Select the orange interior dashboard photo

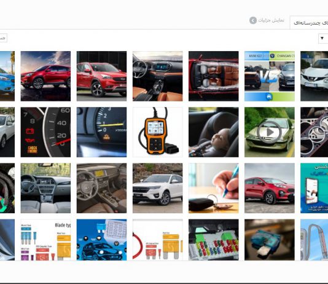pos(157,76)
